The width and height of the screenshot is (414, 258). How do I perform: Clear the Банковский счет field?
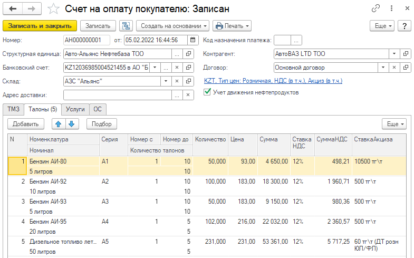[177, 68]
